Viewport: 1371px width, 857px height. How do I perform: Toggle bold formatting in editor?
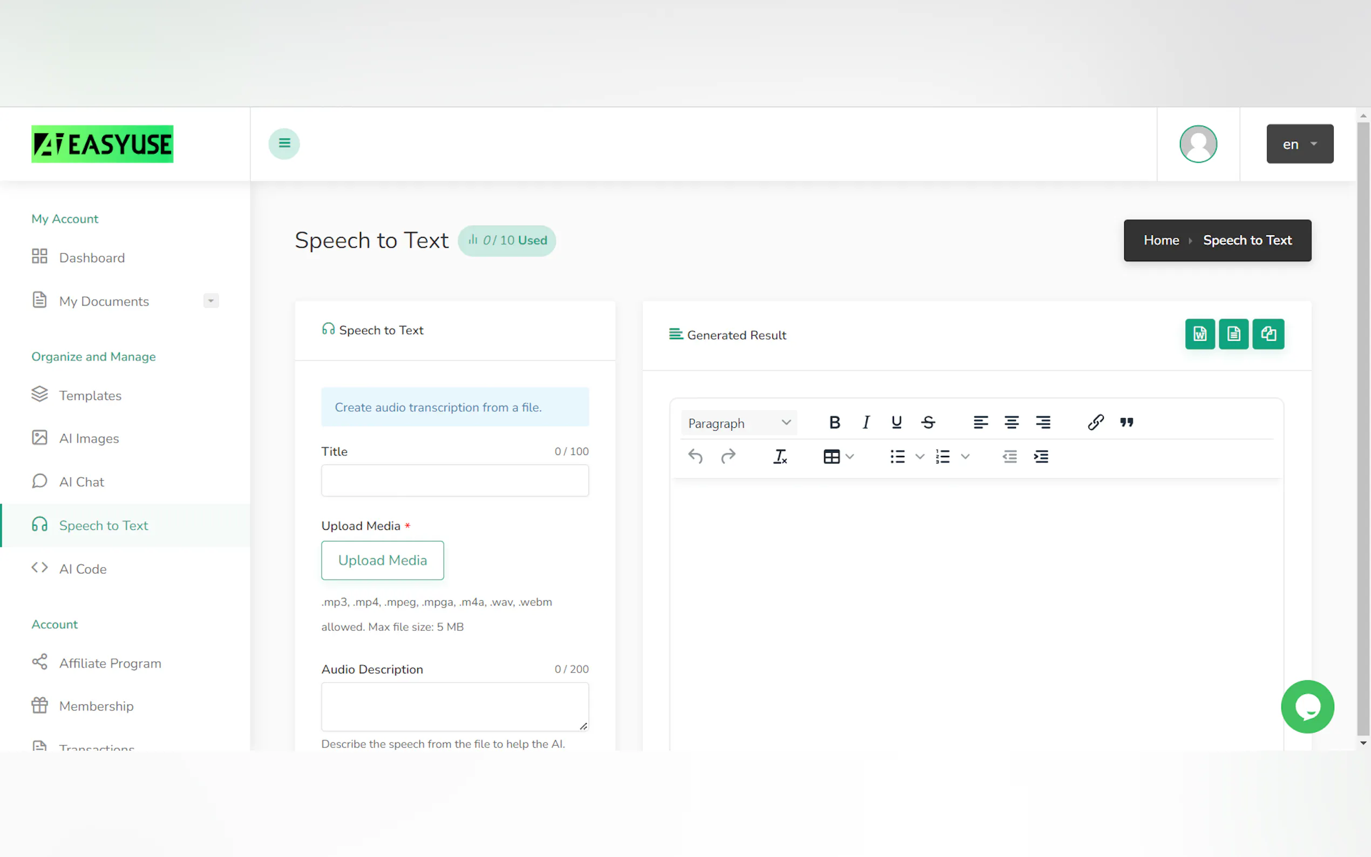point(834,422)
